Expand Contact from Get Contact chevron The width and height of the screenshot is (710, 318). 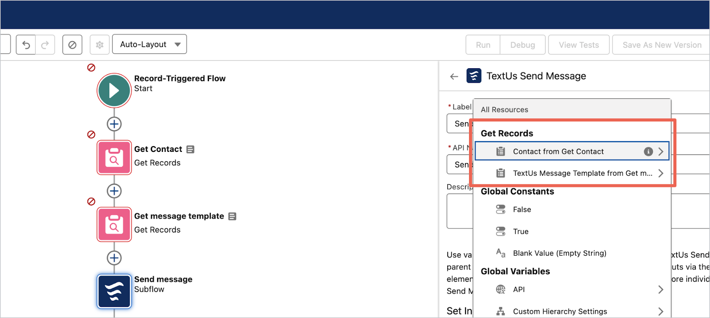pyautogui.click(x=661, y=151)
